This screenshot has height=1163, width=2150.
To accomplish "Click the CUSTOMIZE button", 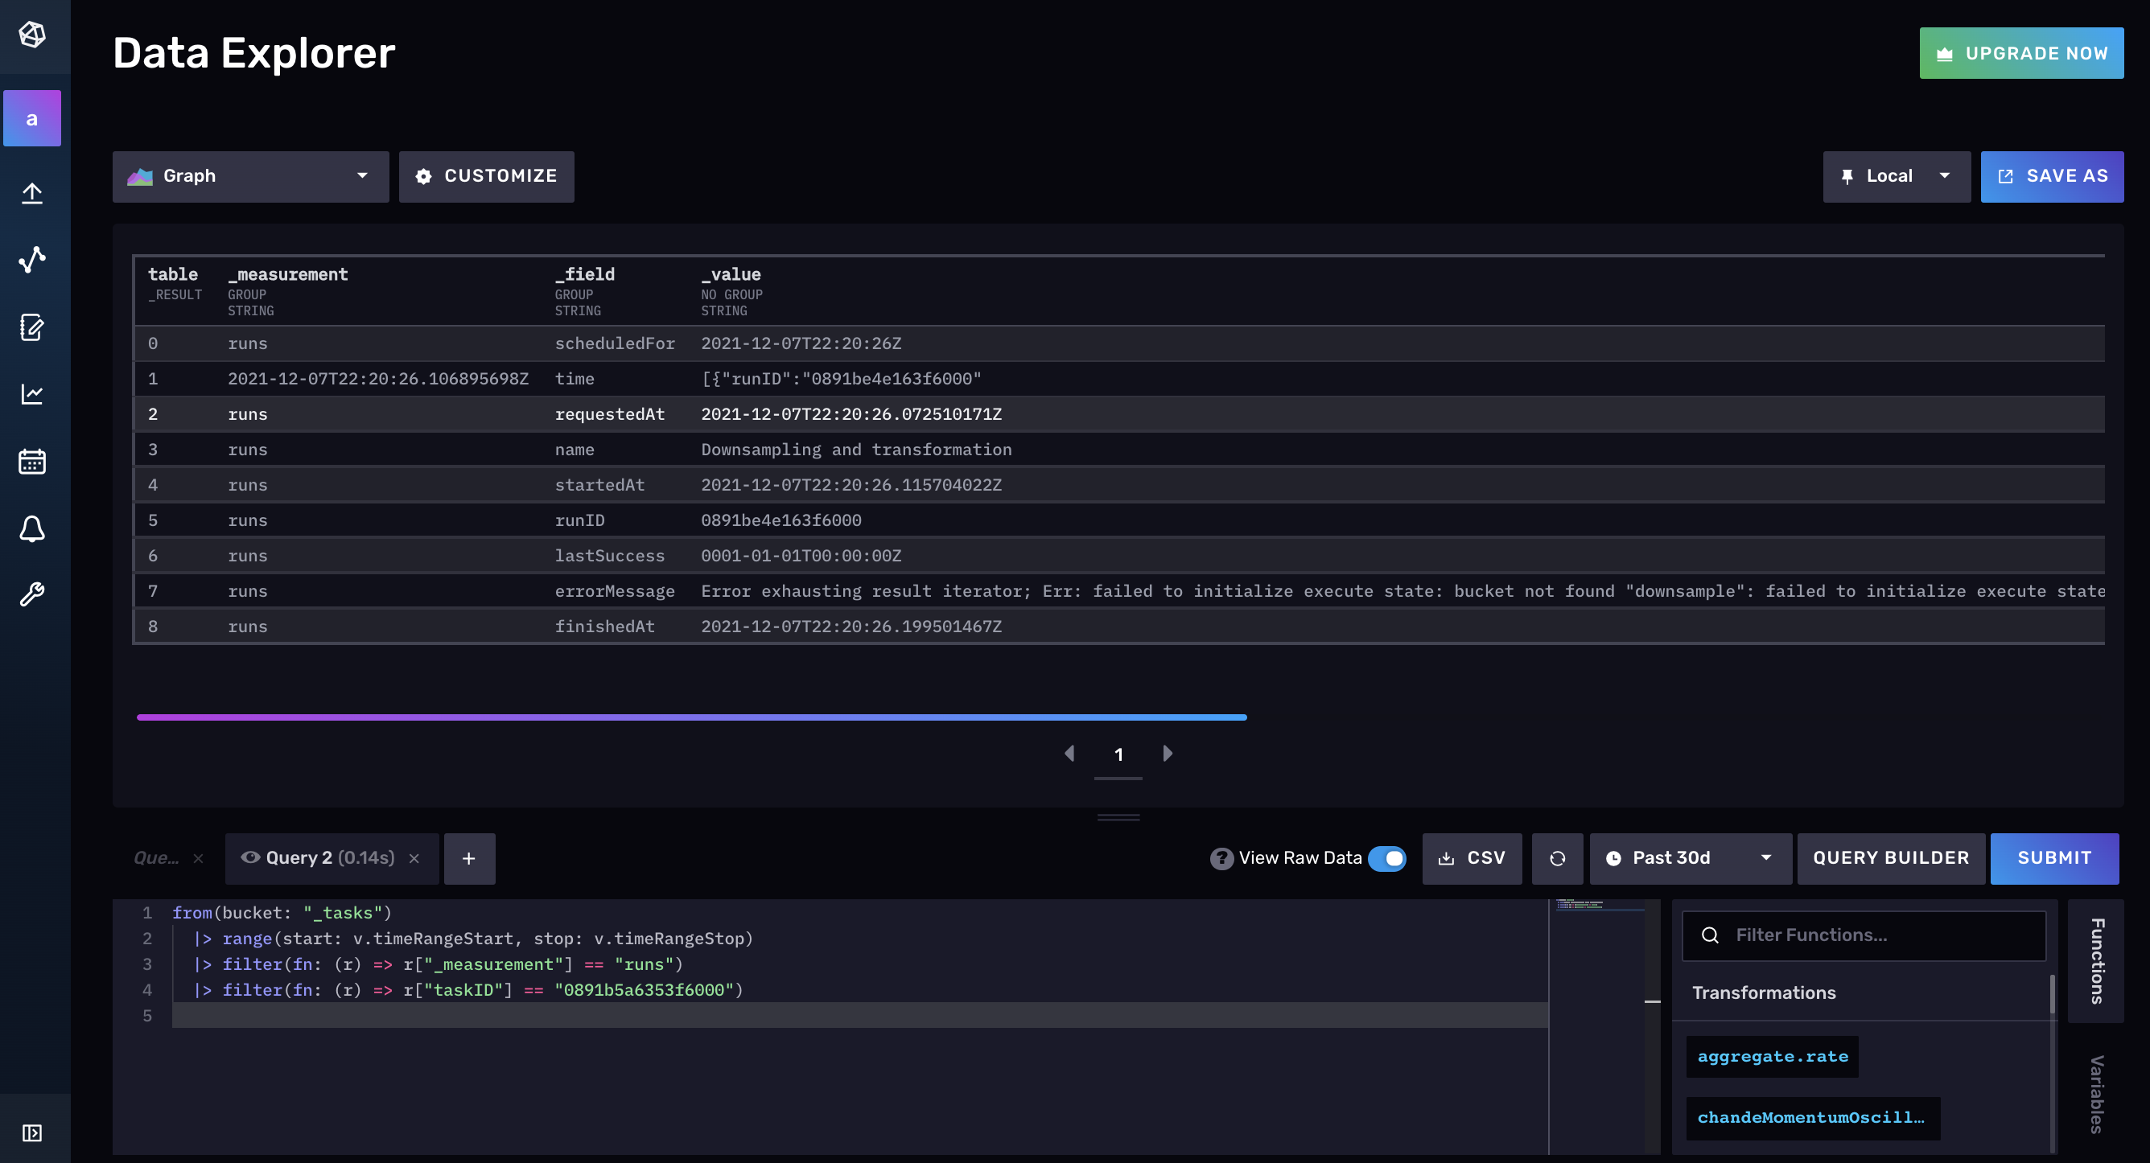I will coord(487,176).
